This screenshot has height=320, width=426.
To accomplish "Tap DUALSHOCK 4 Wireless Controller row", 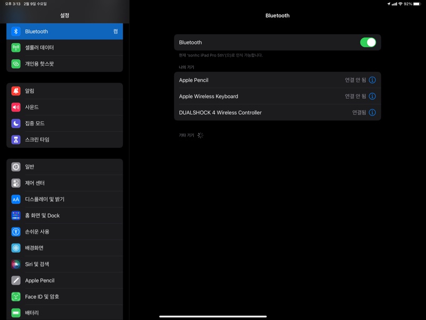I will (277, 113).
